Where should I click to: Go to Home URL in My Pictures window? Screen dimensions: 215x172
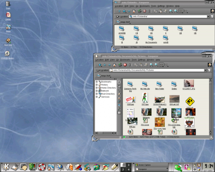(114, 65)
